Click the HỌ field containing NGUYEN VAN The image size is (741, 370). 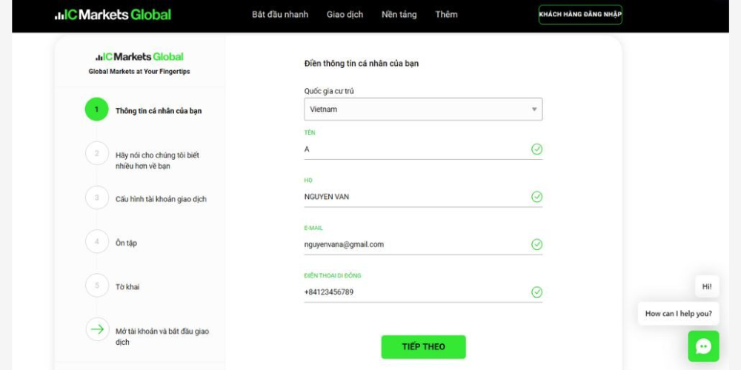click(x=415, y=197)
